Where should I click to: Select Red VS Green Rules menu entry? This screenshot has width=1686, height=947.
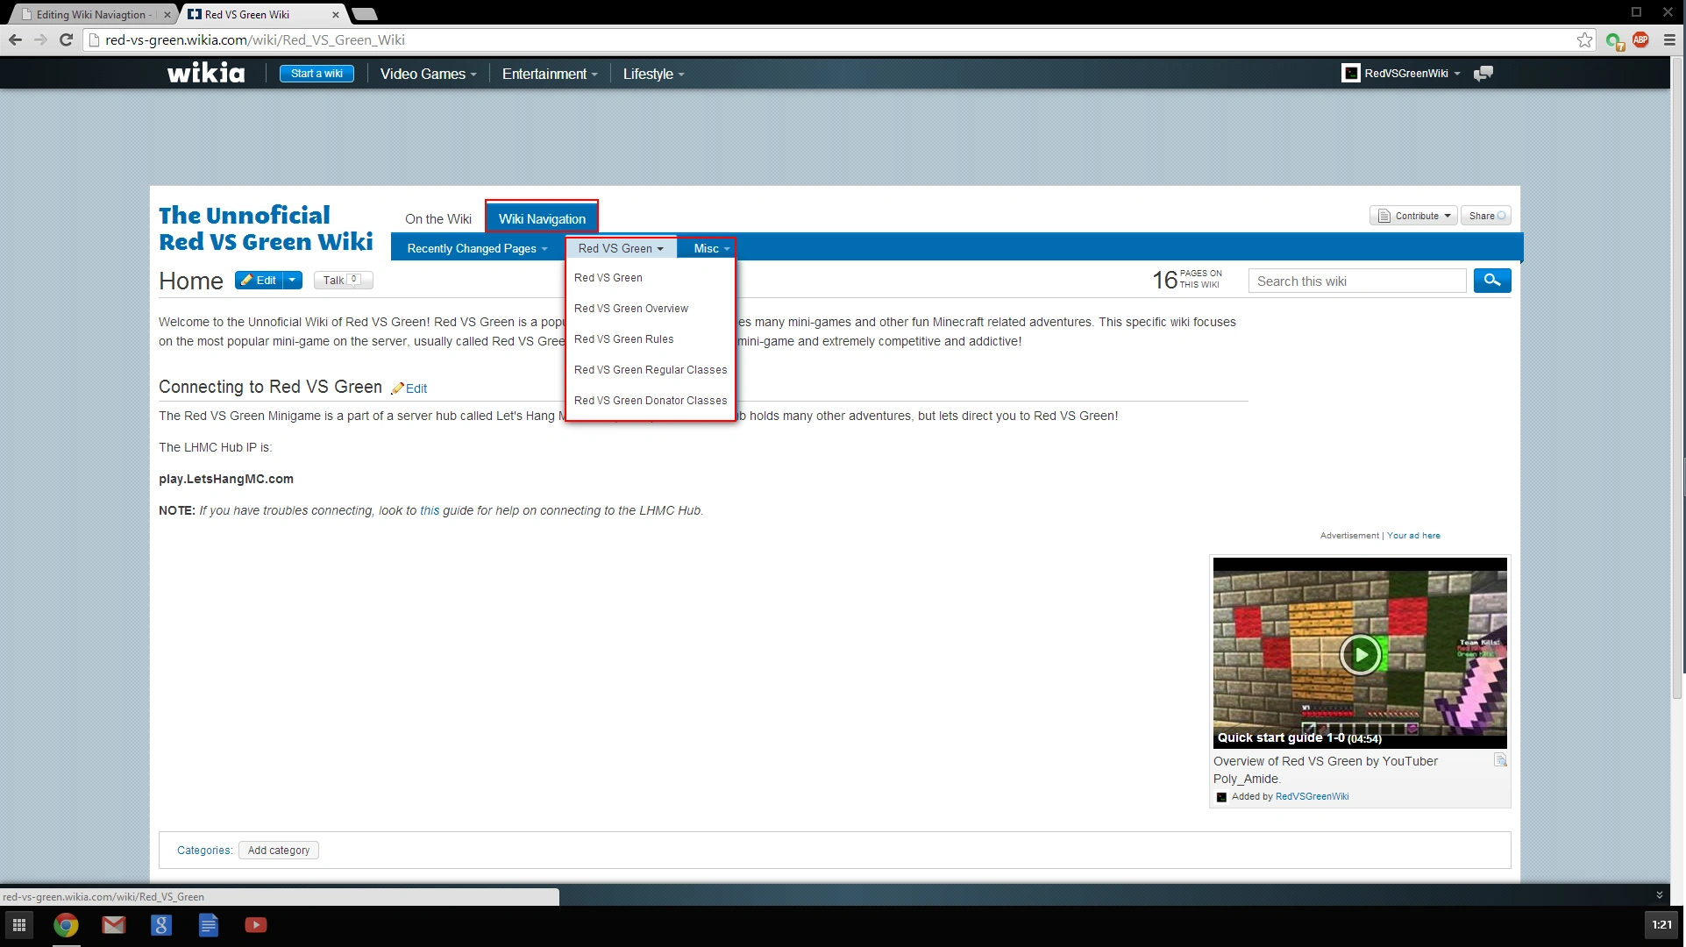[623, 339]
